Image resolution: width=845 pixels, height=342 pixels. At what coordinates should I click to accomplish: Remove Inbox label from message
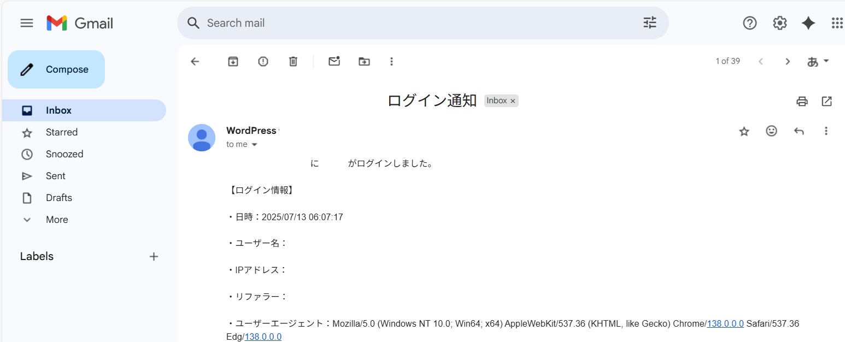tap(513, 101)
